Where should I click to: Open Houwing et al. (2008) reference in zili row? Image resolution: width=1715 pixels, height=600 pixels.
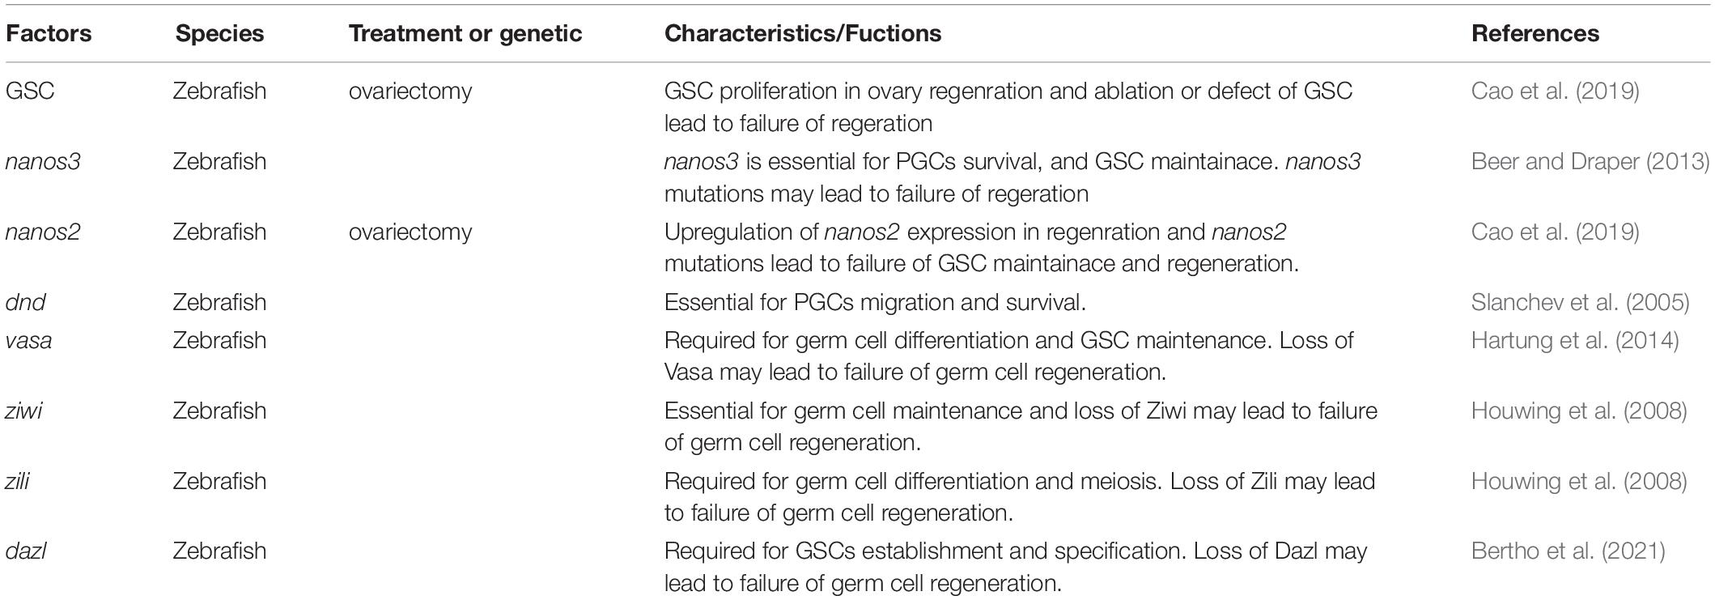[1579, 481]
